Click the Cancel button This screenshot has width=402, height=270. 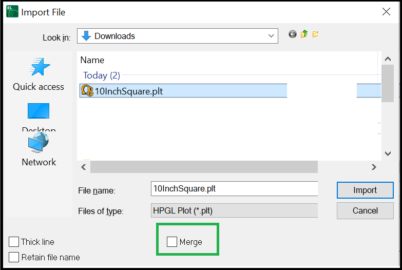tap(365, 210)
